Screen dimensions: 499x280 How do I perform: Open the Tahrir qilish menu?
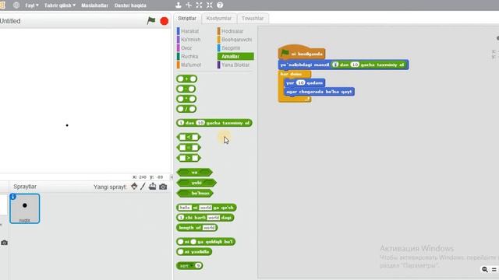coord(60,5)
